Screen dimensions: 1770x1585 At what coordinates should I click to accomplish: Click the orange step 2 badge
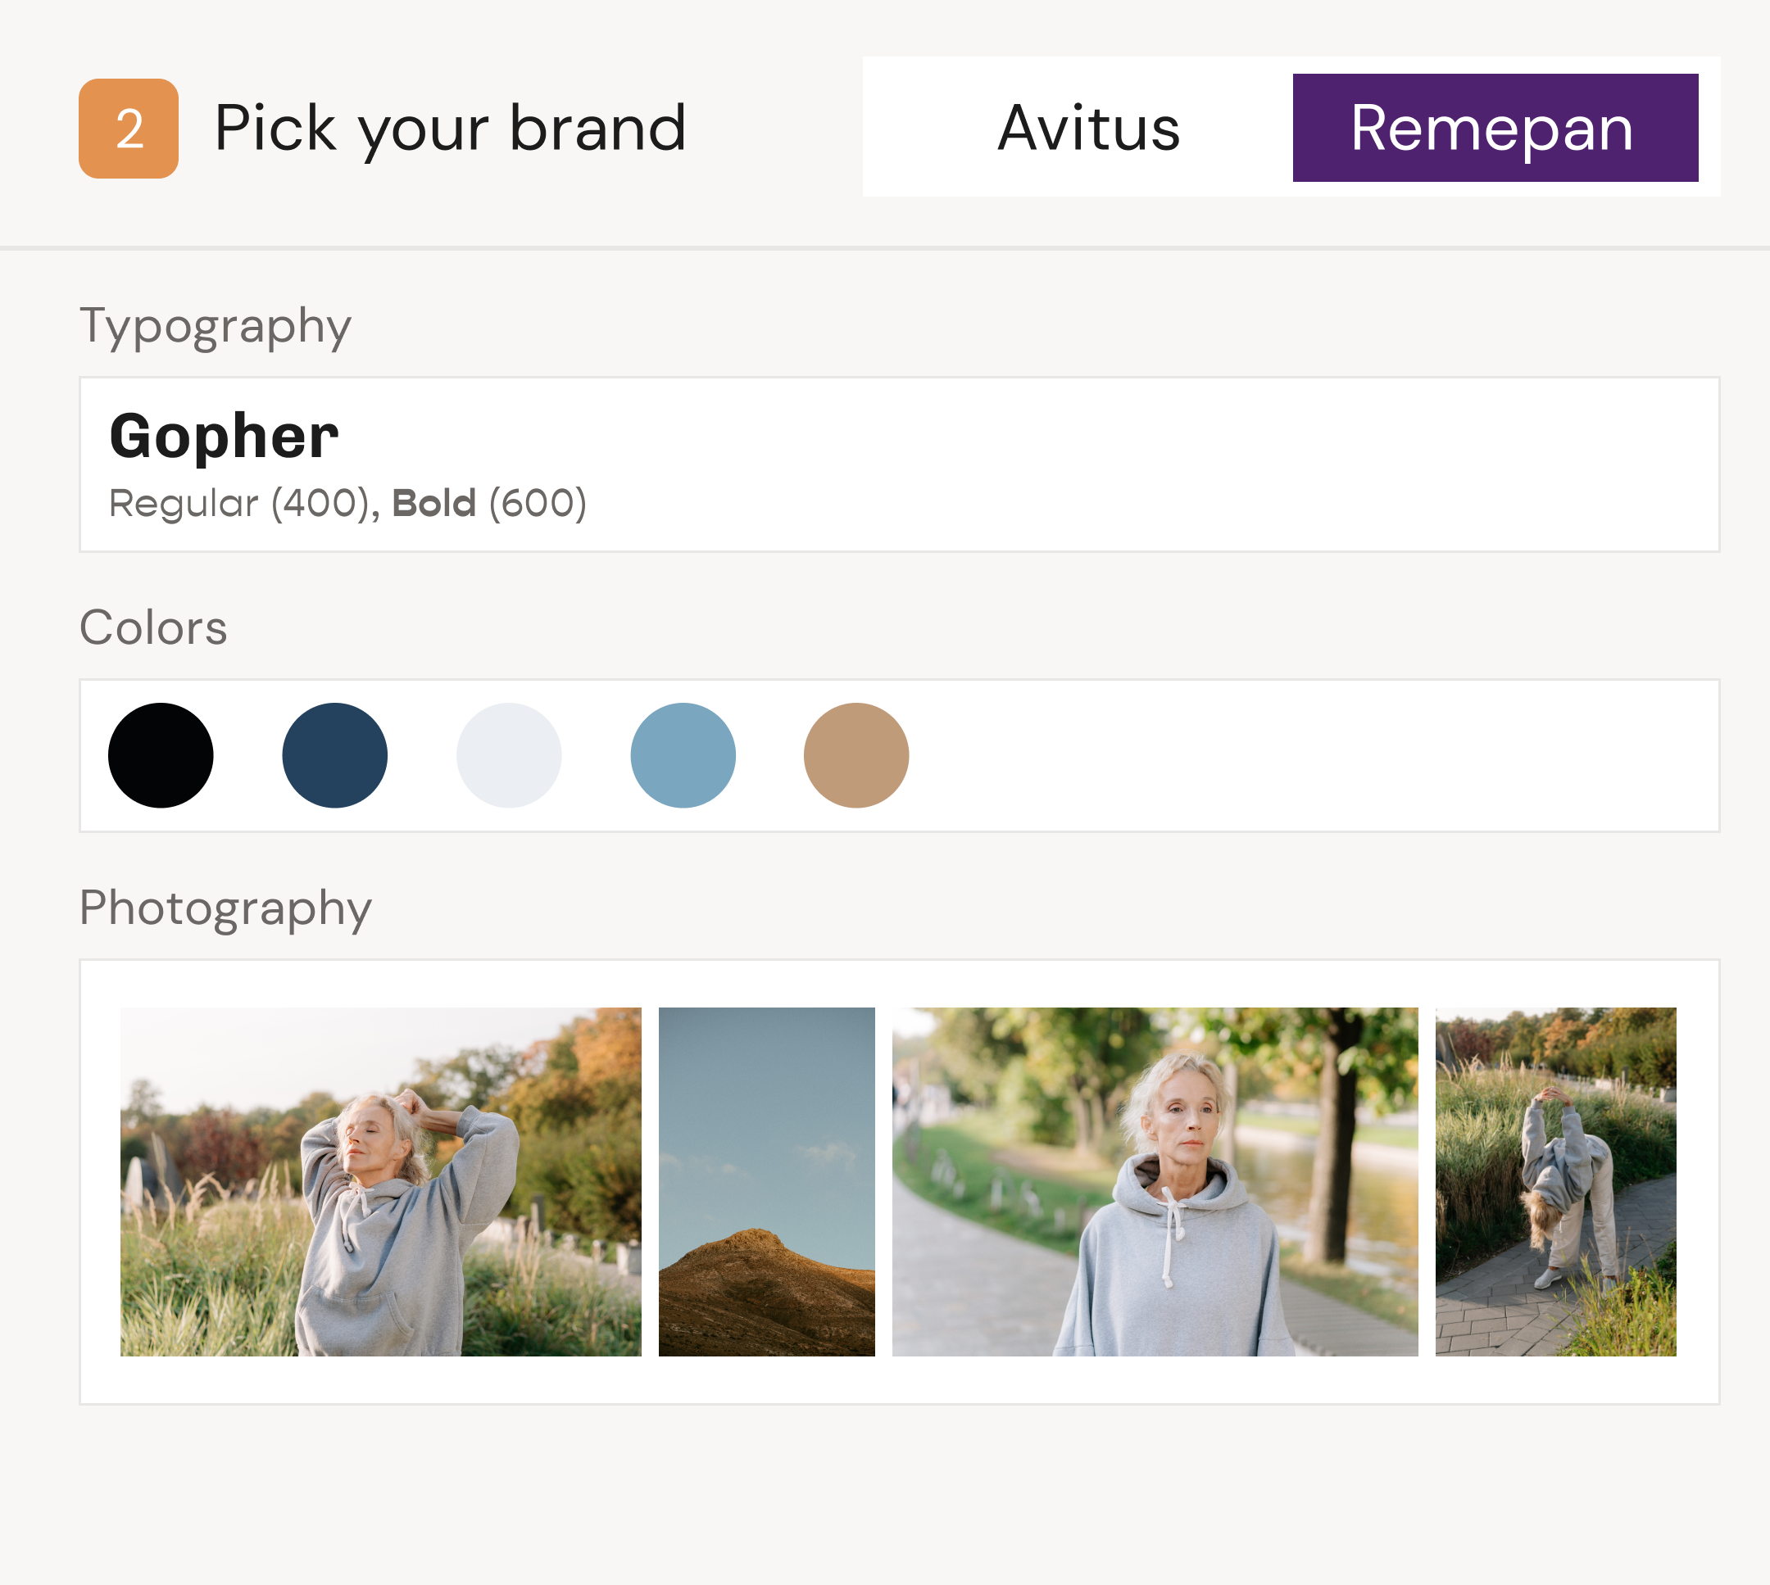(128, 129)
